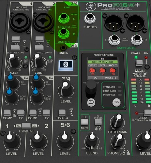
Task: Click the Bluetooth pairing button
Action: [66, 66]
